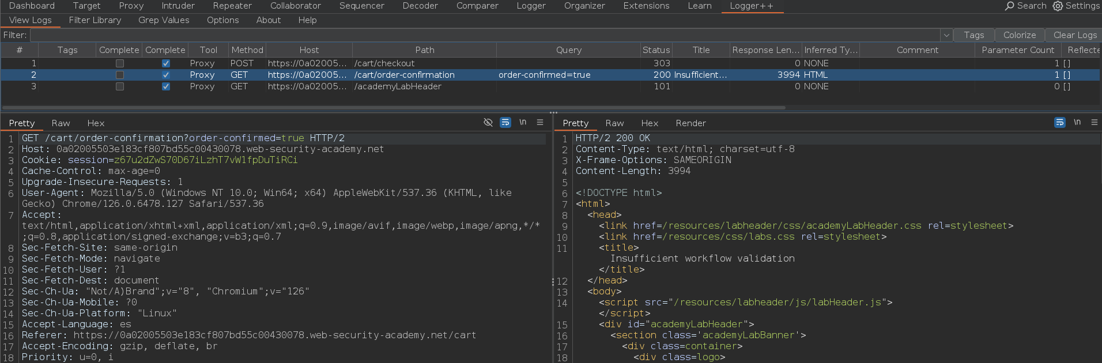
Task: Click the Cookie session header line
Action: click(x=160, y=160)
